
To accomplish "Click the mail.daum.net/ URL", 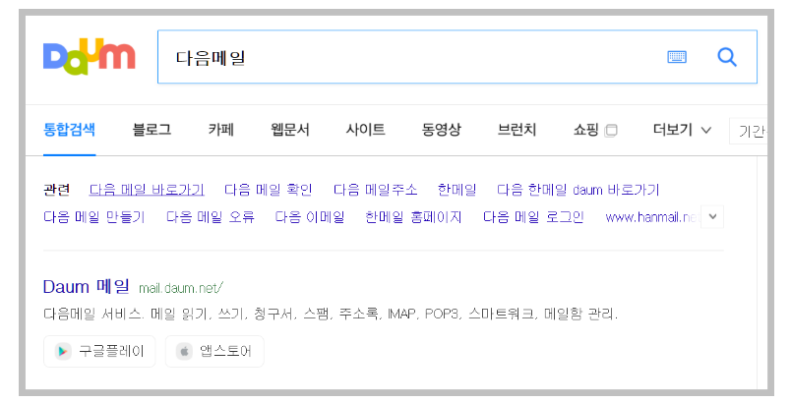I will tap(181, 288).
